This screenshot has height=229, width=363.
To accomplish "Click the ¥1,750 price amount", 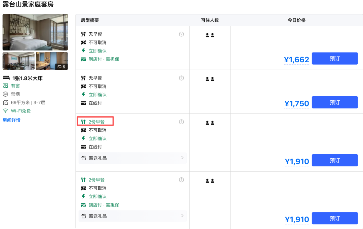I will (296, 104).
